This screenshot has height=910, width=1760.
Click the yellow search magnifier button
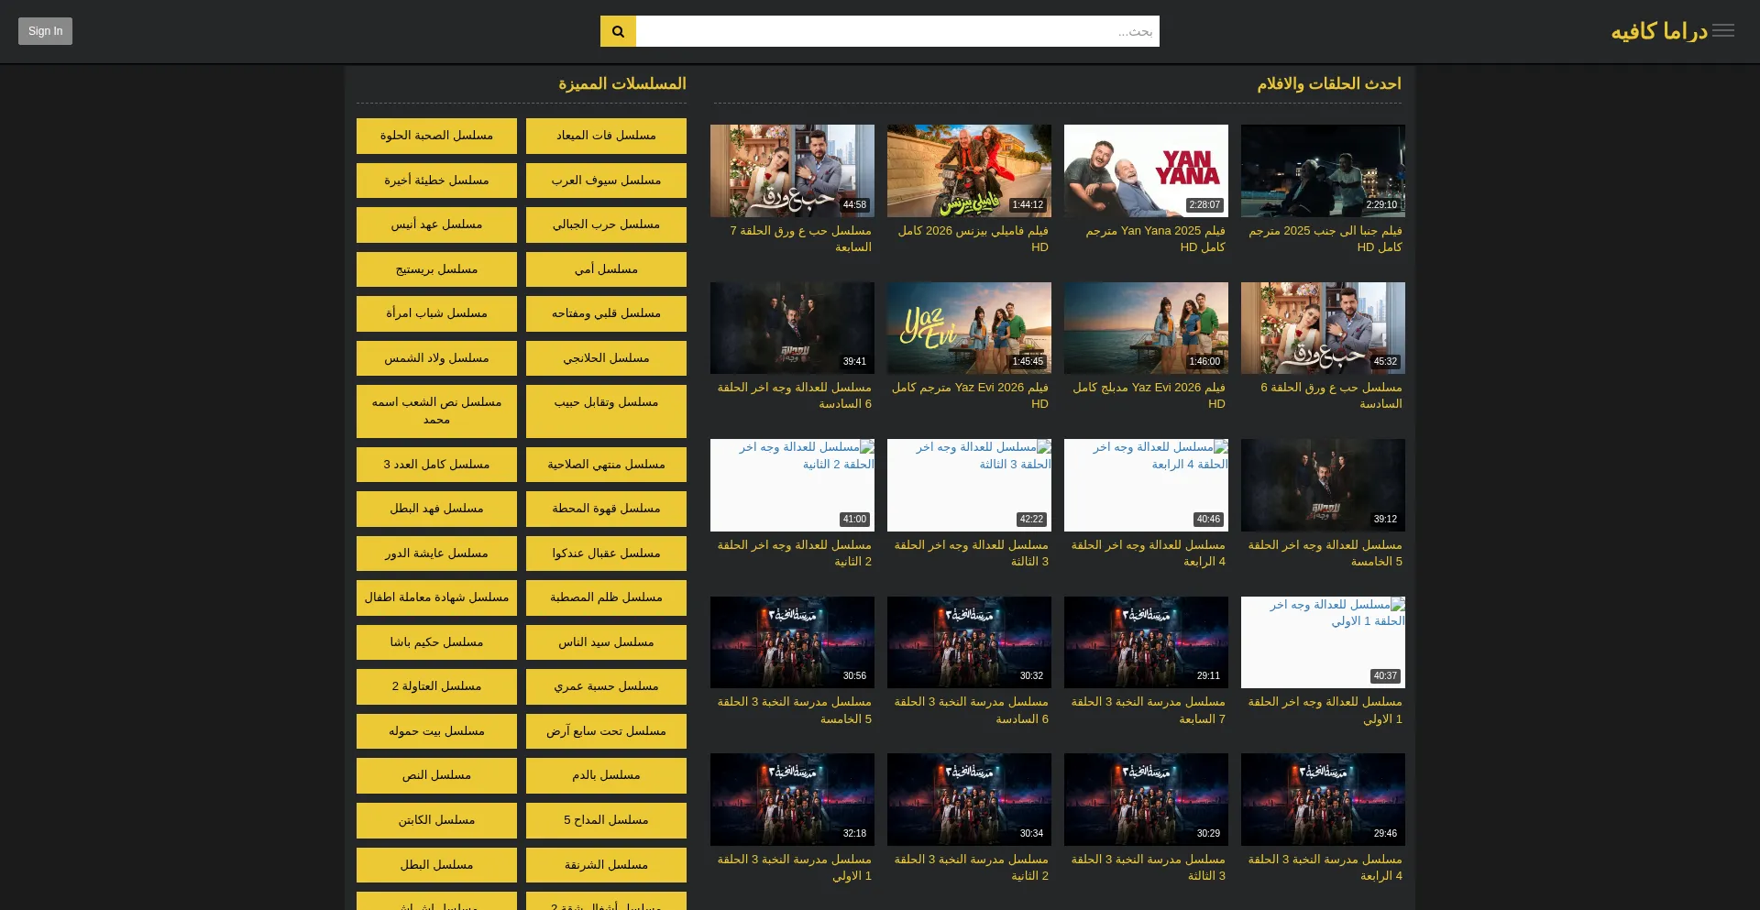tap(618, 31)
